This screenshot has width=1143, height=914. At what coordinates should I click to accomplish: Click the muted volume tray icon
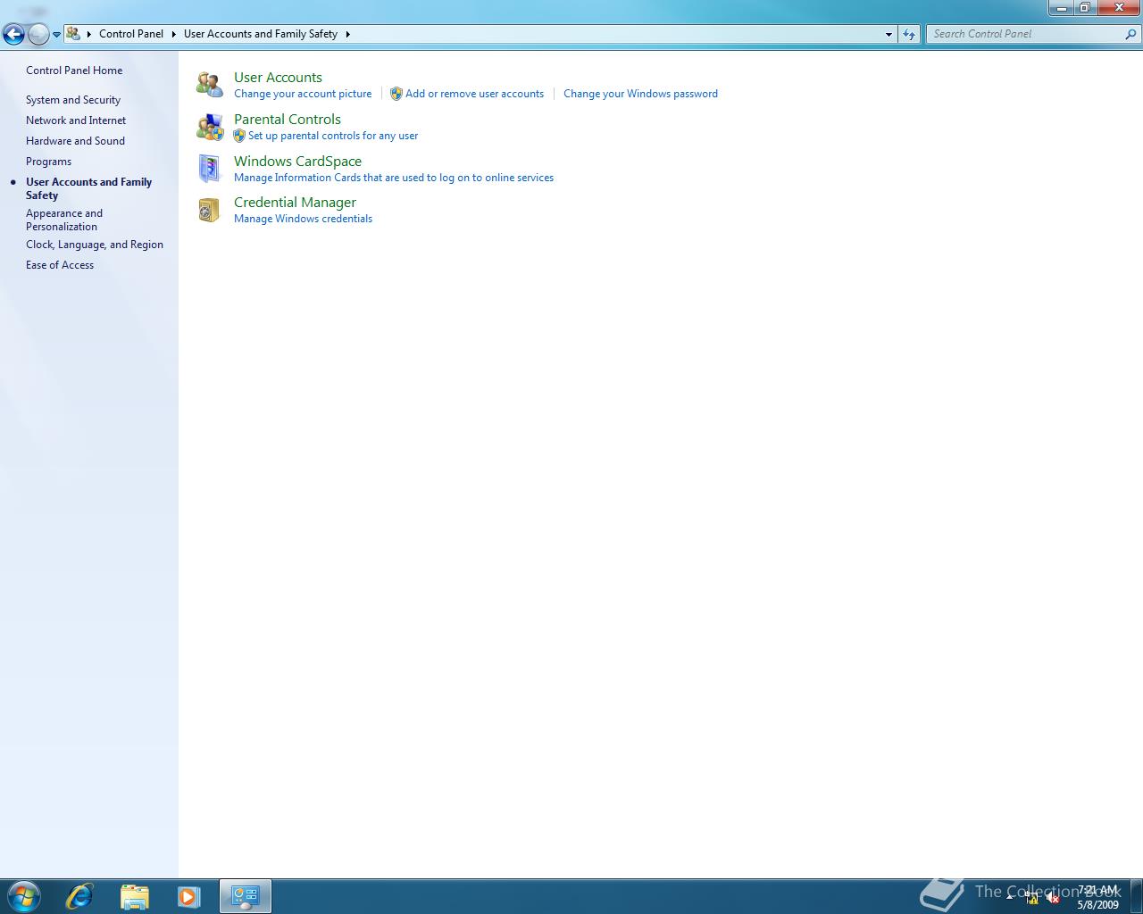pyautogui.click(x=1053, y=898)
